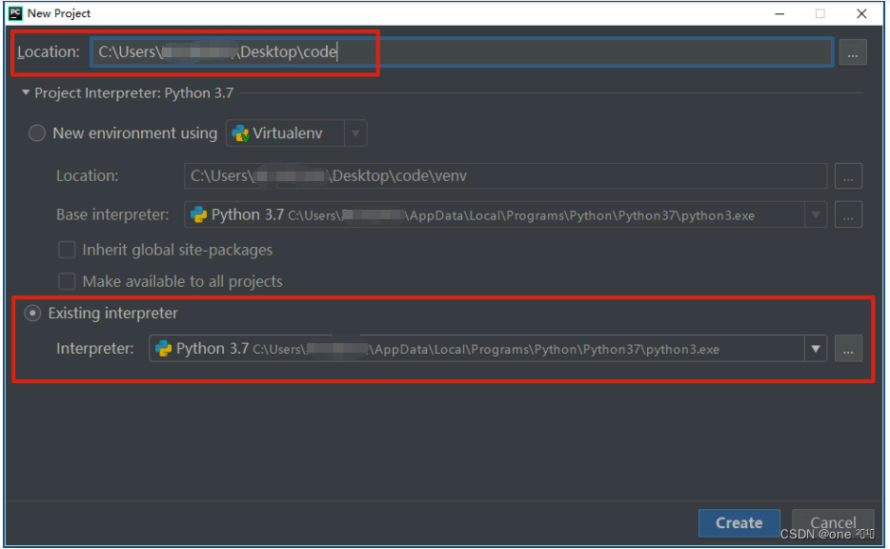This screenshot has height=549, width=890.
Task: Browse for the venv location folder
Action: point(848,176)
